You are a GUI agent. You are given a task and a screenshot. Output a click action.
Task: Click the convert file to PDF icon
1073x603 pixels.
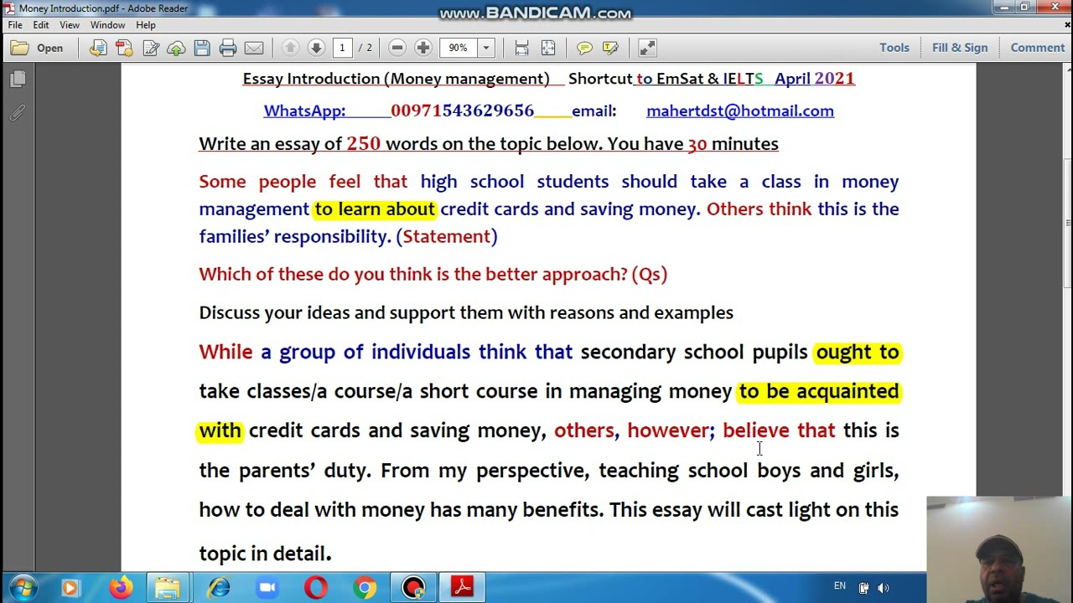pyautogui.click(x=98, y=48)
